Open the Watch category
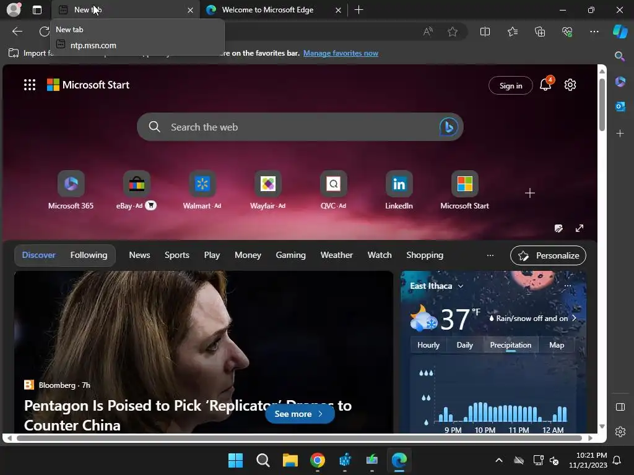The height and width of the screenshot is (475, 634). pos(380,255)
